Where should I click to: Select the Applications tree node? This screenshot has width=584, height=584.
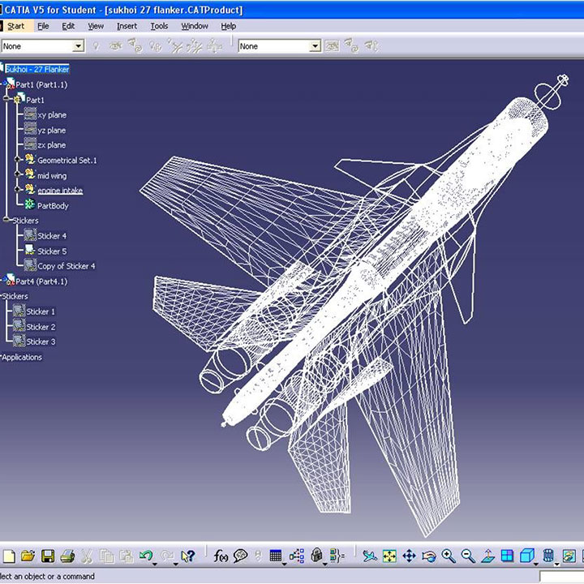pyautogui.click(x=22, y=357)
